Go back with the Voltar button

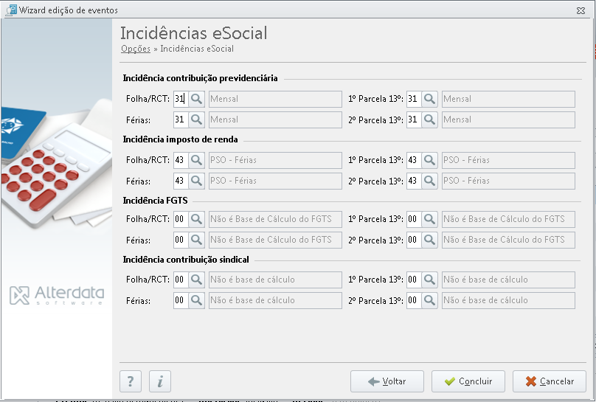point(387,381)
